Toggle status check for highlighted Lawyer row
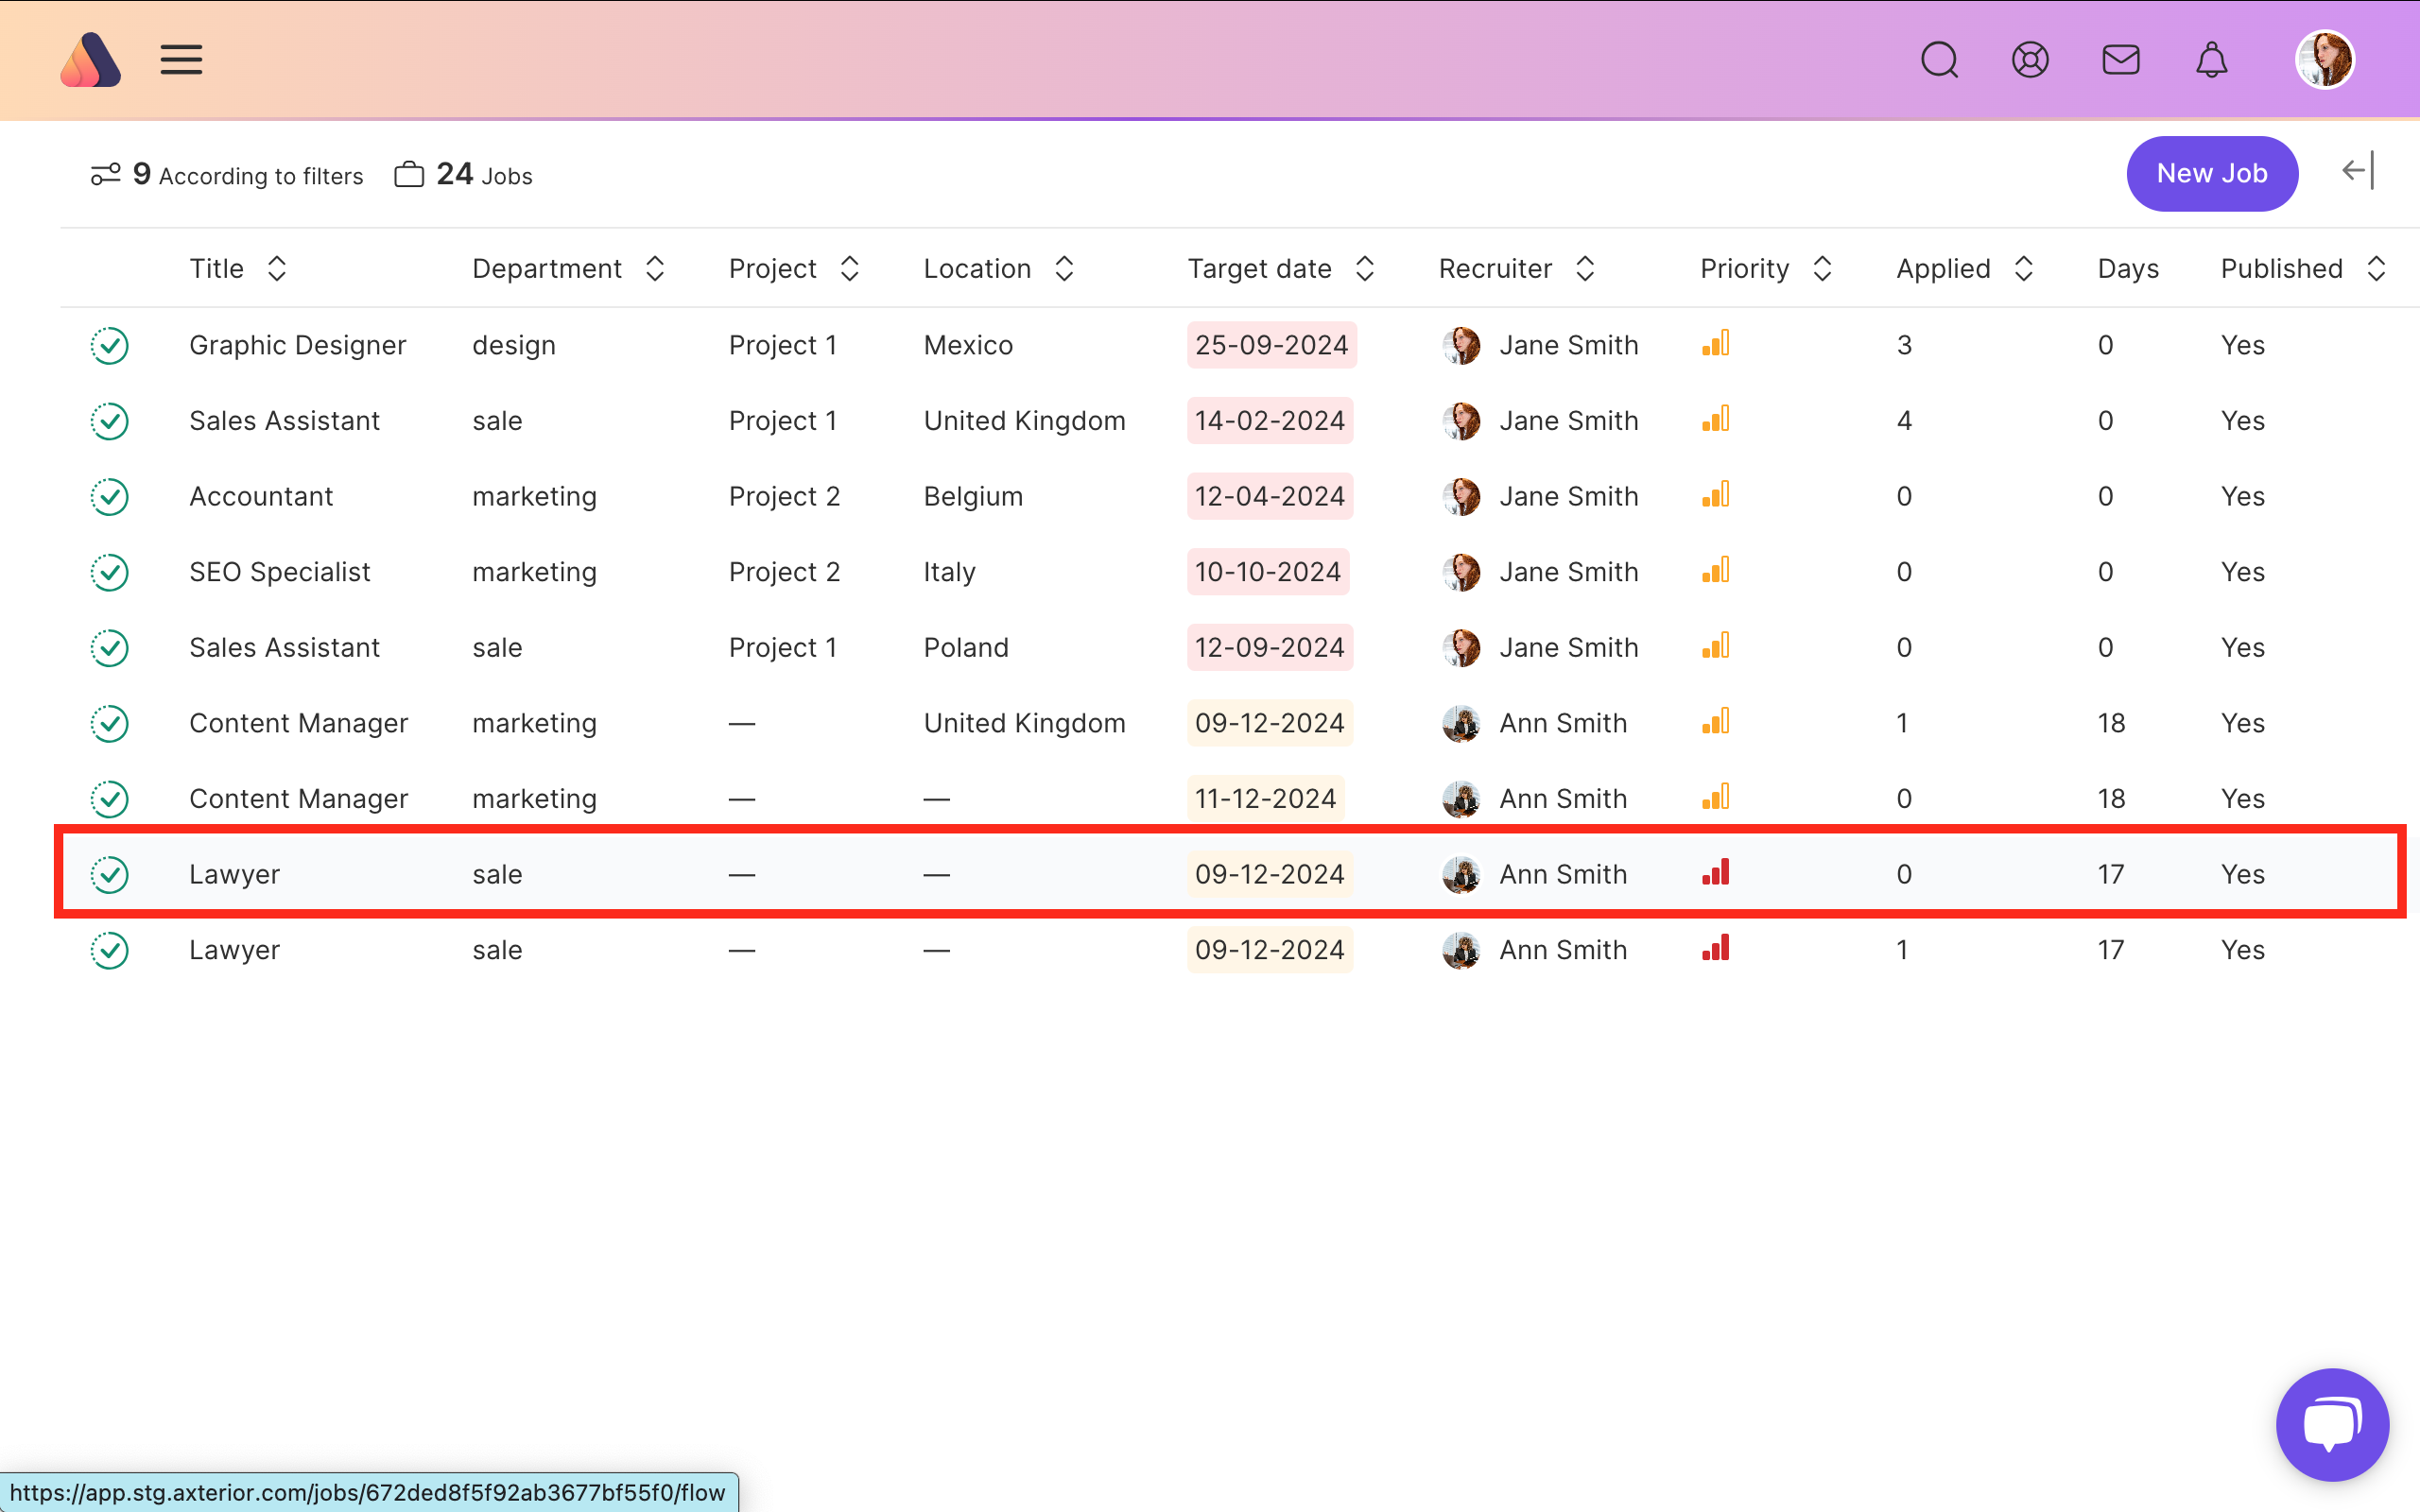Image resolution: width=2420 pixels, height=1512 pixels. coord(110,875)
